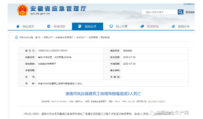This screenshot has height=119, width=203.
Task: Click the location pin breadcrumb icon
Action: point(16,37)
